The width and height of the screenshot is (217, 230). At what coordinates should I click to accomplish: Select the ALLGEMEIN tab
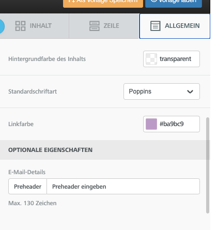click(x=175, y=26)
